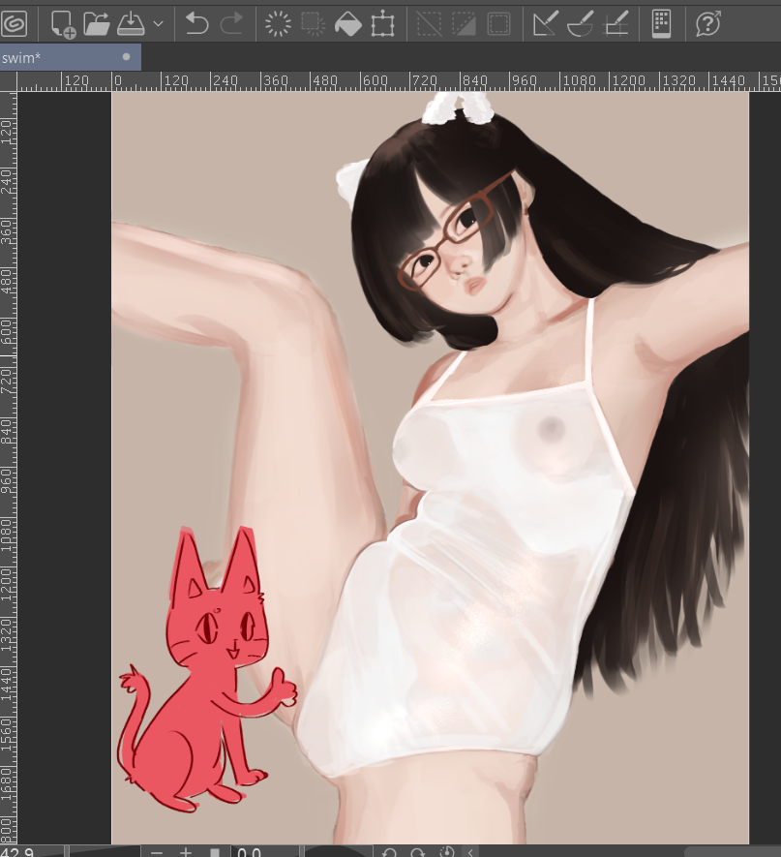
Task: Create a new canvas file
Action: pyautogui.click(x=63, y=23)
